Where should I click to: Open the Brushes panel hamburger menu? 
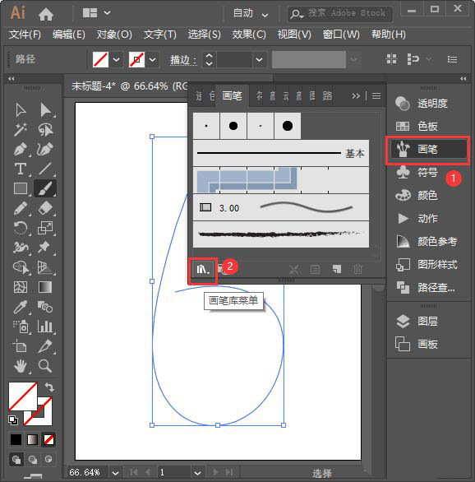(x=376, y=96)
